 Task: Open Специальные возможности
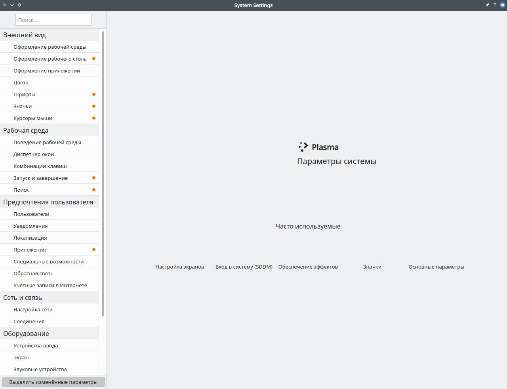[50, 261]
